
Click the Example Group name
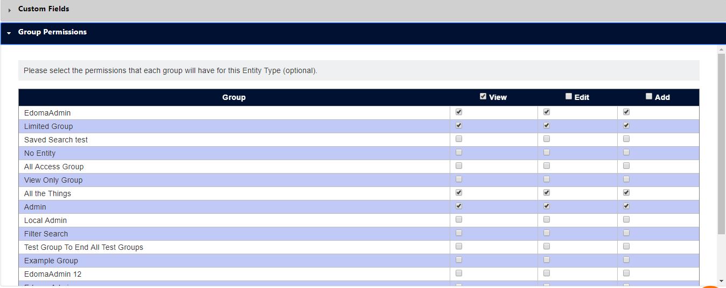tap(51, 261)
